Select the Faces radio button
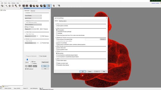Viewport: 161px width, 90px height. click(32, 62)
